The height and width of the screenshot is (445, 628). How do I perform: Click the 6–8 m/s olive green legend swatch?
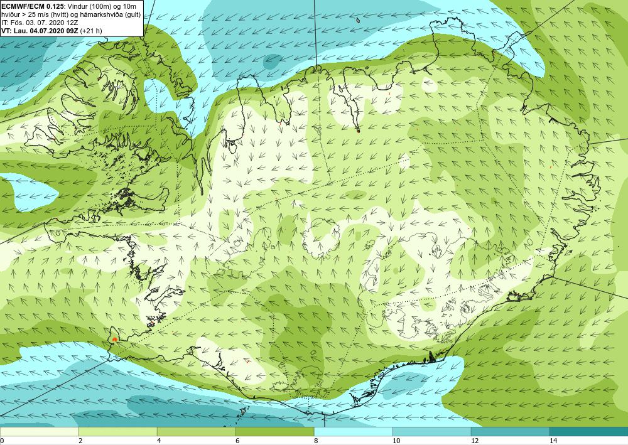275,431
